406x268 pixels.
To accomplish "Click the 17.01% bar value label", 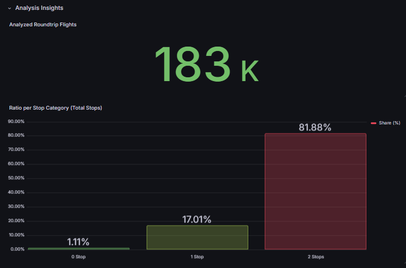I will pos(197,220).
